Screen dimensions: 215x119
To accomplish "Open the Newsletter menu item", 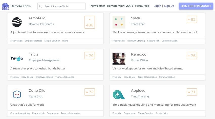I will coord(98,6).
